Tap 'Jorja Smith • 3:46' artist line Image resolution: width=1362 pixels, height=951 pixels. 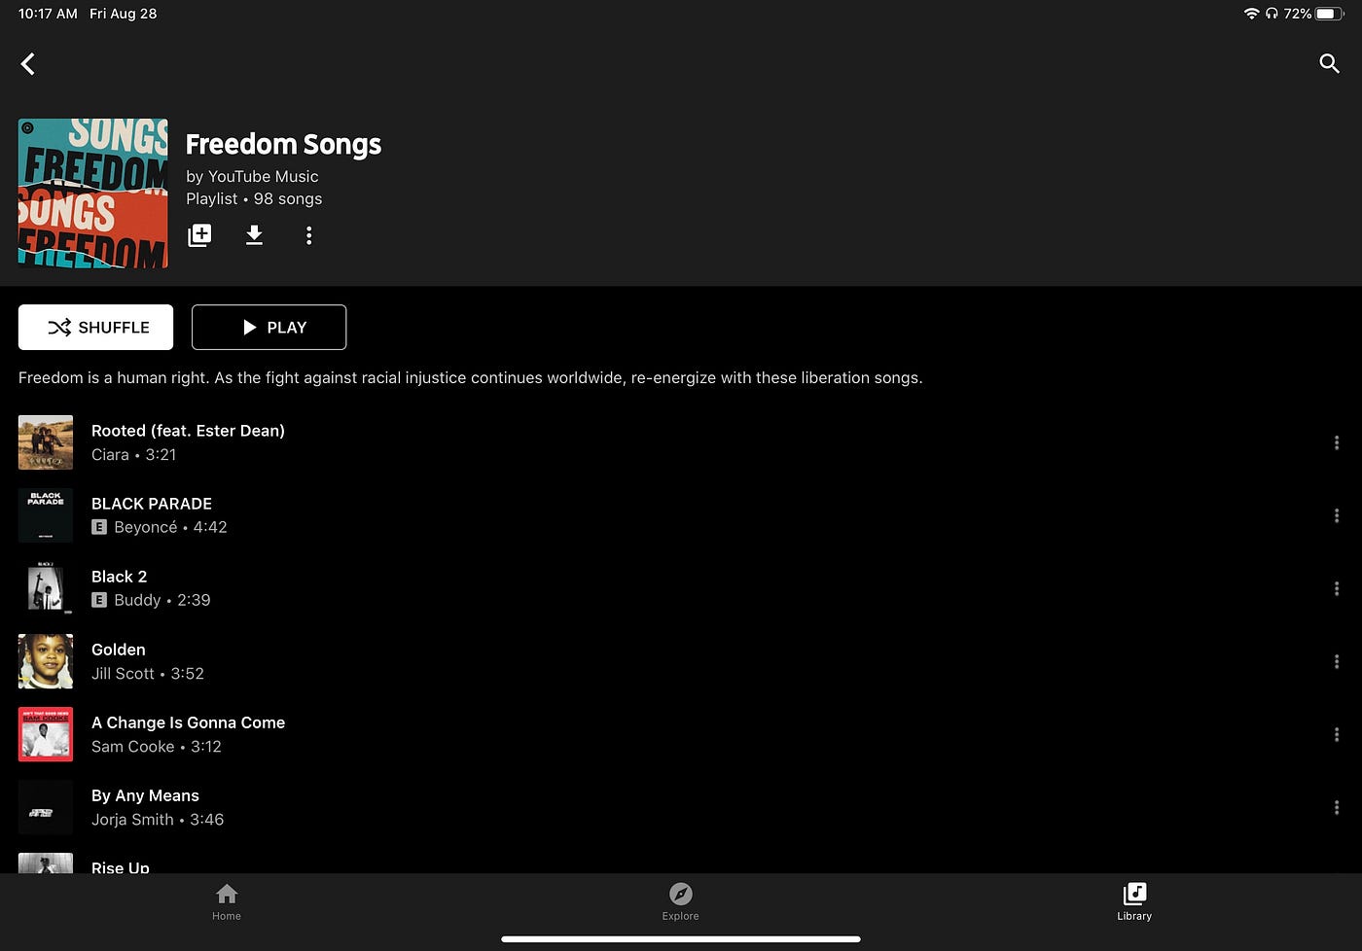click(x=158, y=819)
